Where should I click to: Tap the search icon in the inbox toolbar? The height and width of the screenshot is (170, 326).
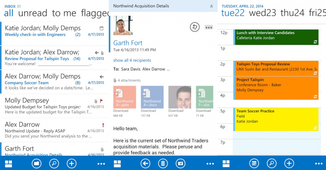click(x=54, y=163)
